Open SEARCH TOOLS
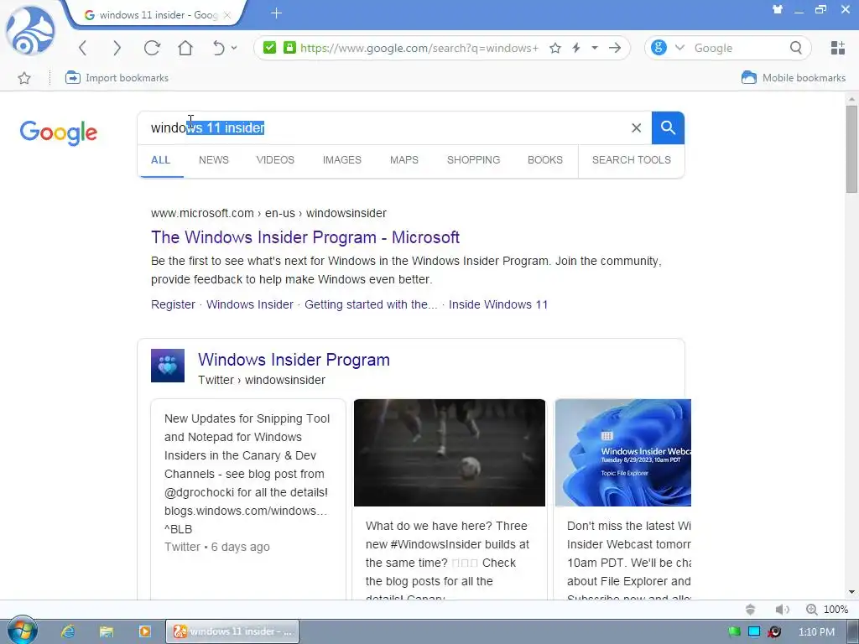859x644 pixels. 631,160
